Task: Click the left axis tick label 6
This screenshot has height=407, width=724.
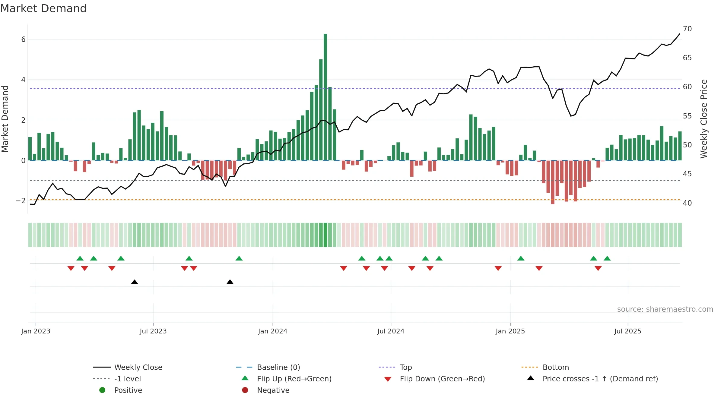Action: click(x=23, y=39)
